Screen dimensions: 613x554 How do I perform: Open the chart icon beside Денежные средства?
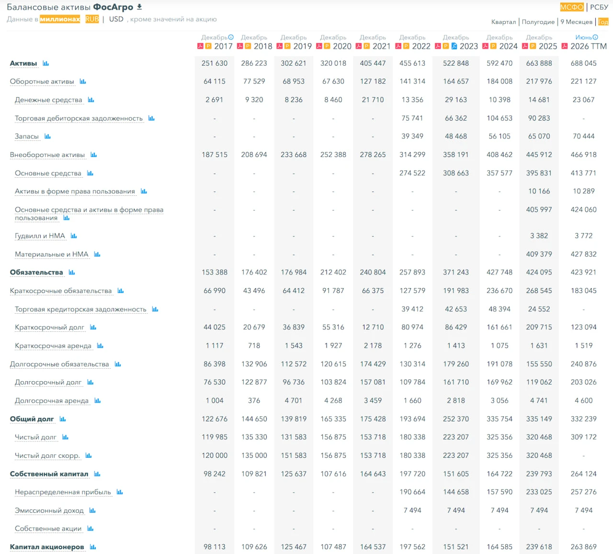[91, 100]
